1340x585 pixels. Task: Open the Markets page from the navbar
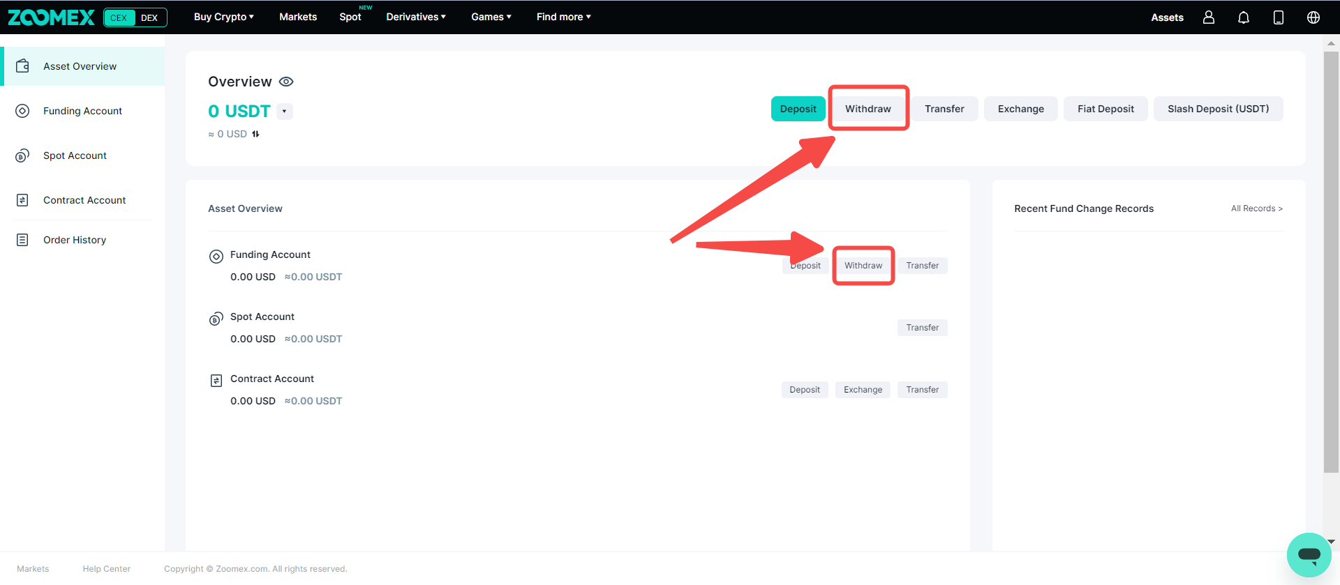(x=298, y=17)
